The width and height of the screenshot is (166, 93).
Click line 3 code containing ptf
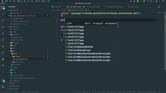click(63, 20)
